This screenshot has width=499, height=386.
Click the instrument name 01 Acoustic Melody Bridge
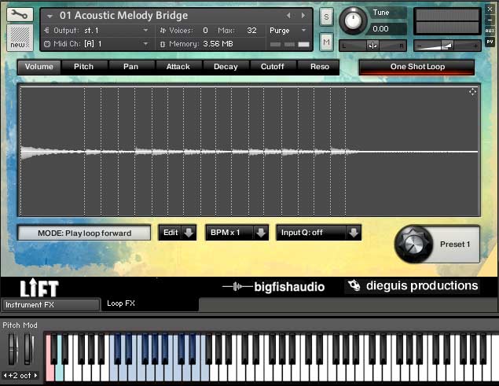point(124,16)
